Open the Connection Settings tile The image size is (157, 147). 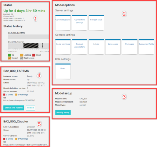click(80, 22)
